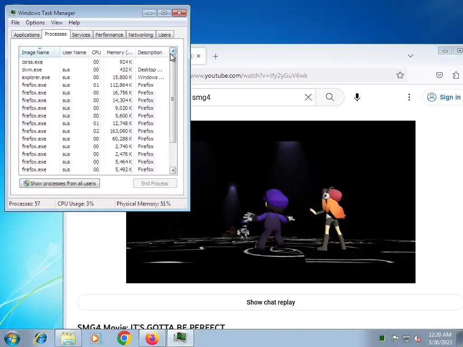This screenshot has height=347, width=463.
Task: Minimize the Task Manager window
Action: pyautogui.click(x=149, y=13)
